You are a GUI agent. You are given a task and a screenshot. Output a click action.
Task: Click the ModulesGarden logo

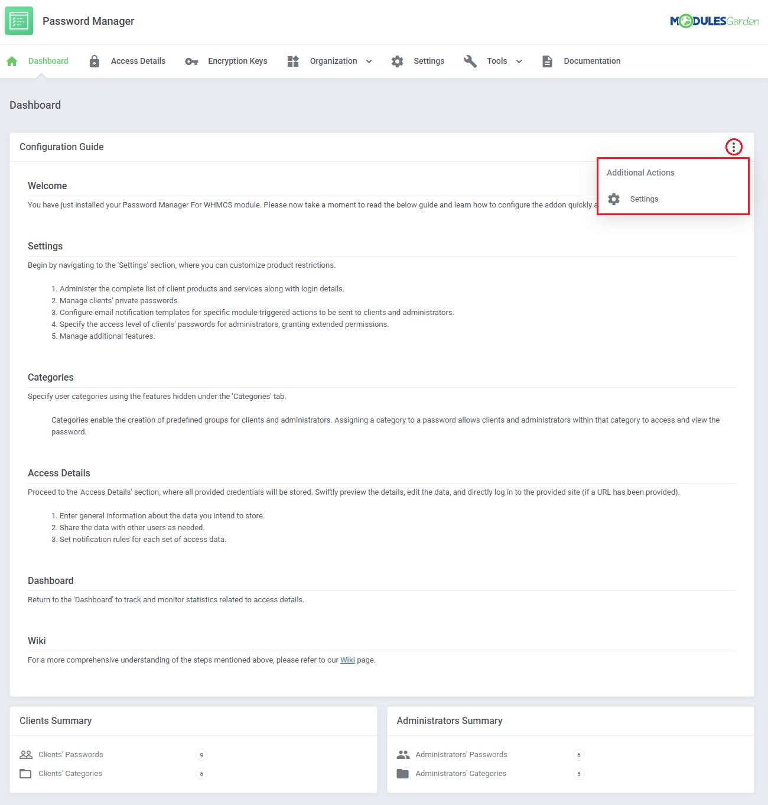tap(715, 21)
